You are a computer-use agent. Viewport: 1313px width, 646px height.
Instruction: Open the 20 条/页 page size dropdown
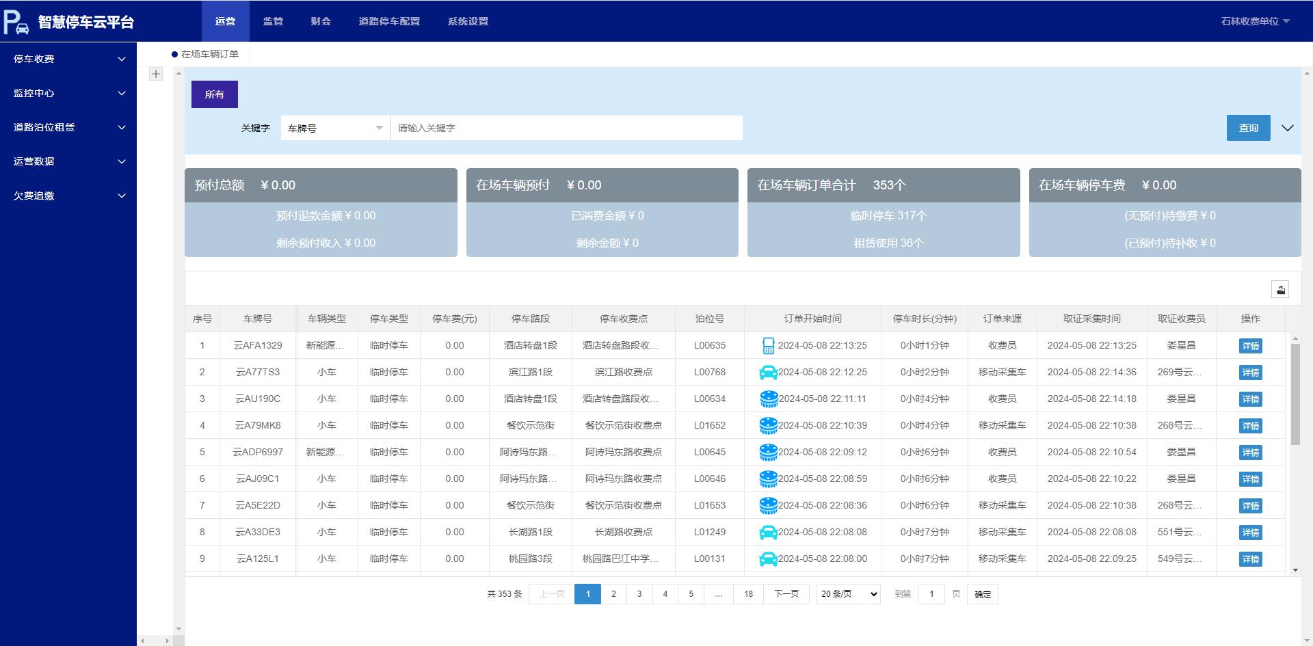pyautogui.click(x=848, y=594)
